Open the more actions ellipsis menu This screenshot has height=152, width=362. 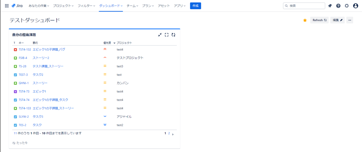click(350, 20)
